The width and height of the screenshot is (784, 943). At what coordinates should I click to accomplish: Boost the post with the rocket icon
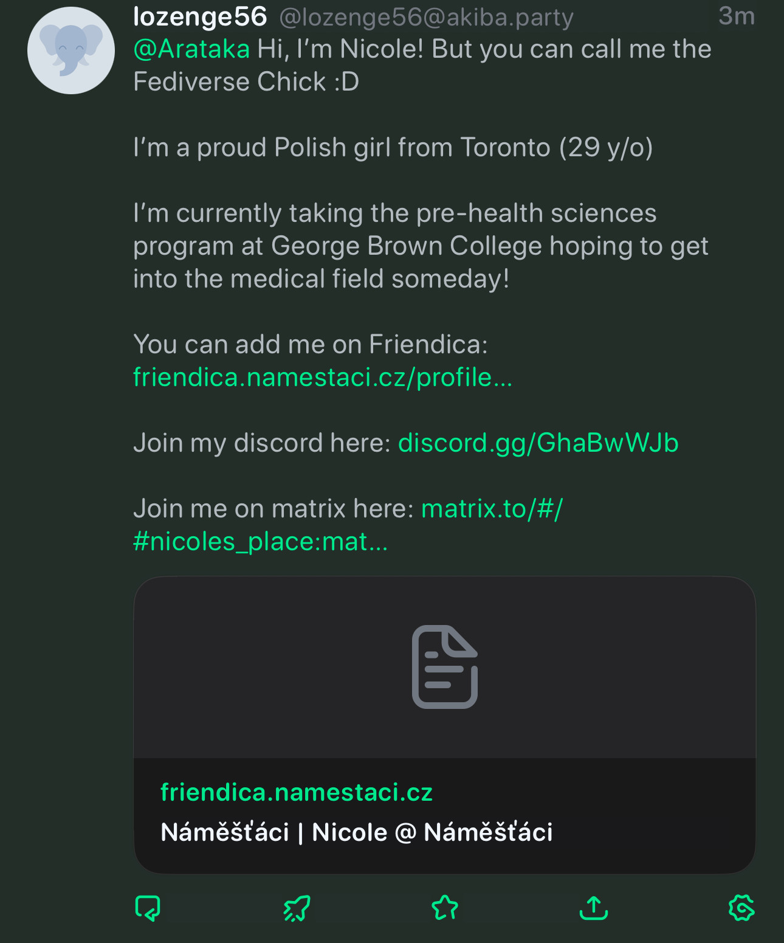point(297,908)
